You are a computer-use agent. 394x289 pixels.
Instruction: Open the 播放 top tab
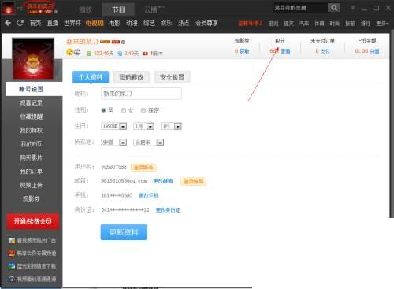pyautogui.click(x=85, y=9)
